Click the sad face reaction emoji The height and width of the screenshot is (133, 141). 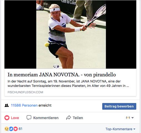click(7, 129)
